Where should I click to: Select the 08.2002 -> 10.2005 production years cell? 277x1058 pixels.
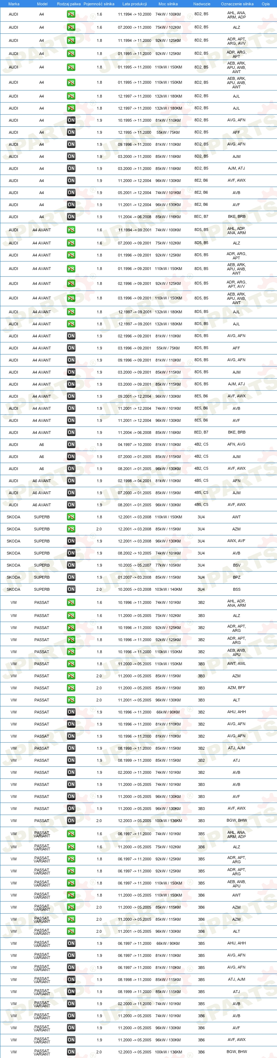(x=134, y=553)
